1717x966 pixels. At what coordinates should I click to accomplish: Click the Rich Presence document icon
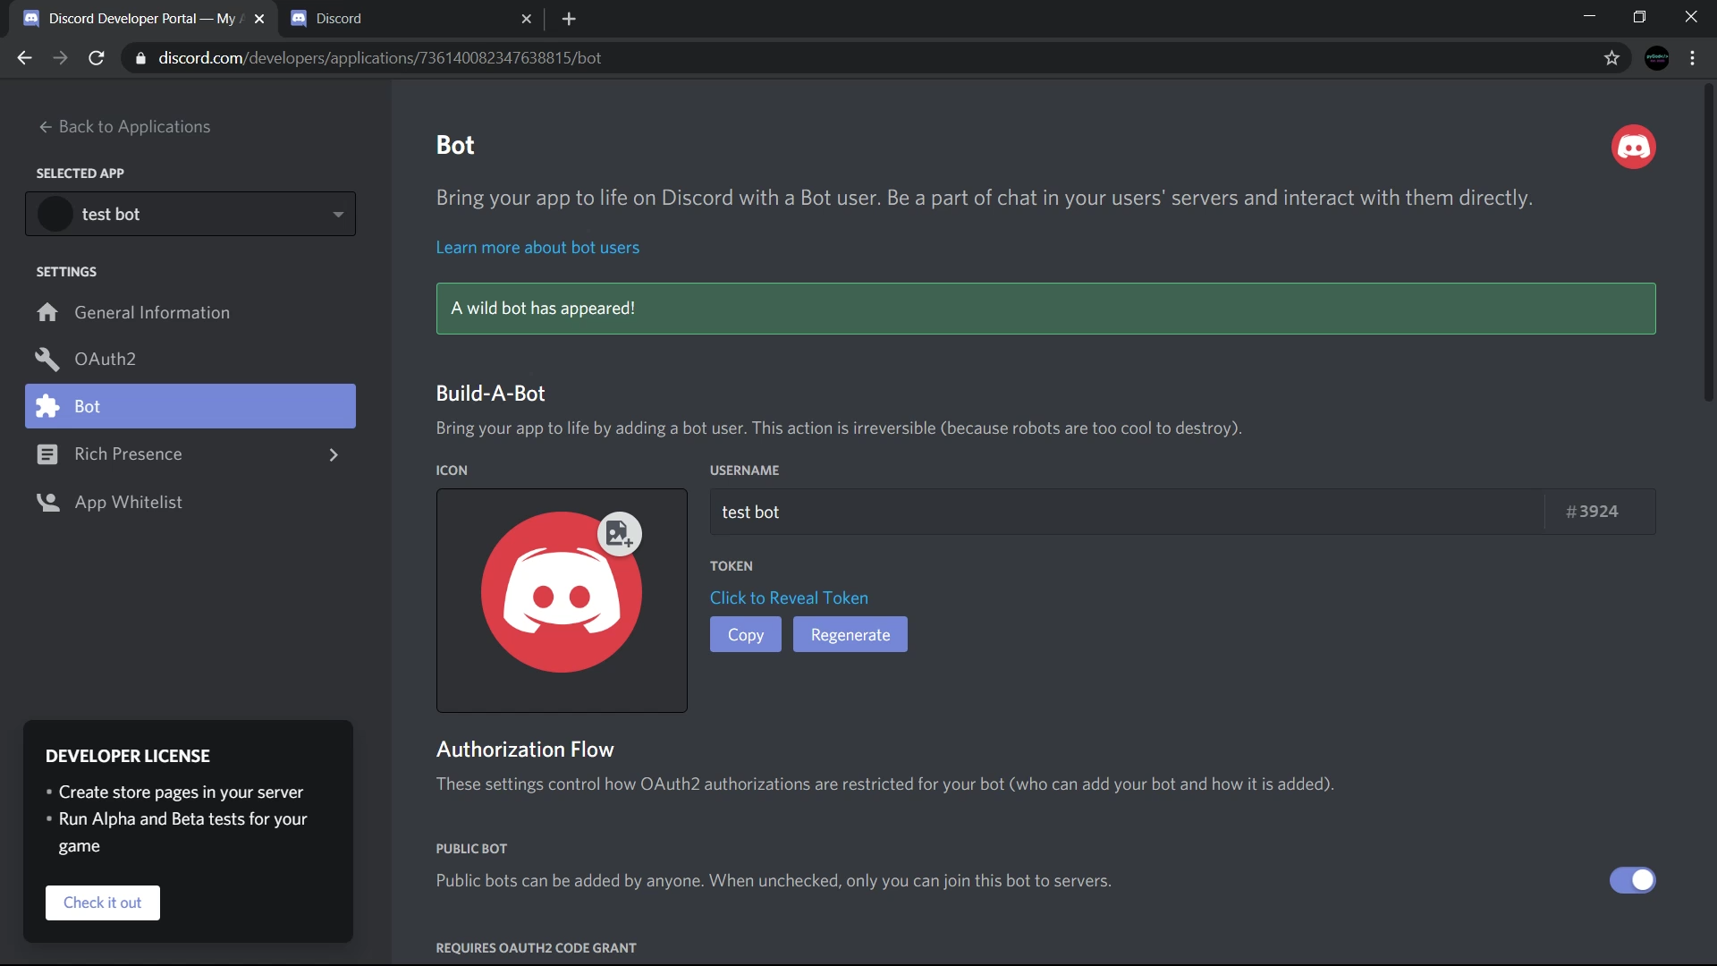click(47, 454)
